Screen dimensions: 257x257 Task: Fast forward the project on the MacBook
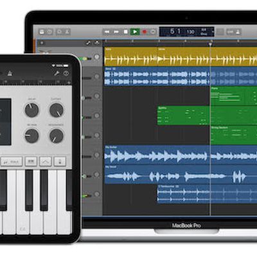click(116, 32)
